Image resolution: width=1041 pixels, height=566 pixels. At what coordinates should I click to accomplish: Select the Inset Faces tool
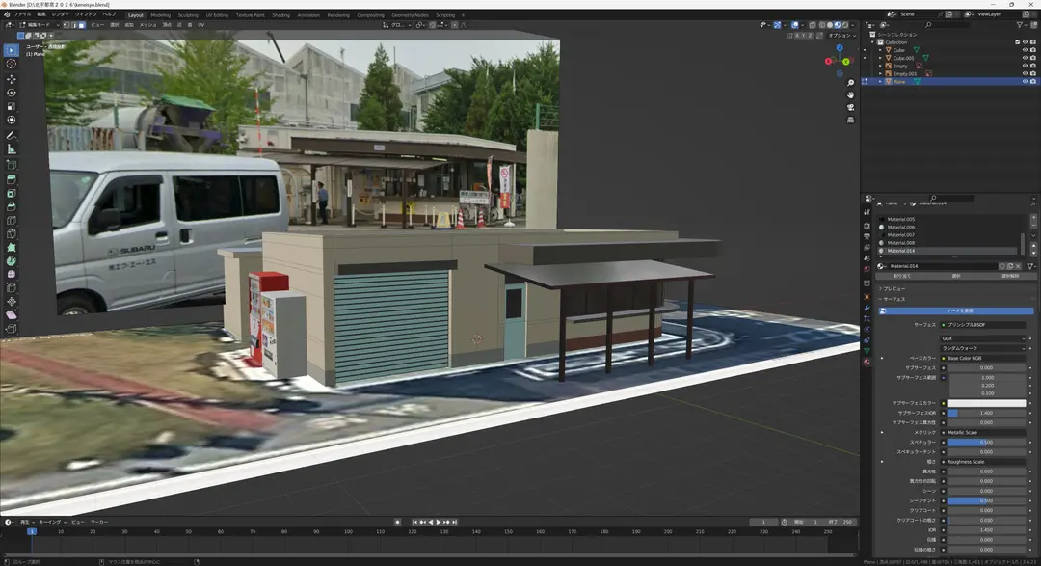point(12,193)
